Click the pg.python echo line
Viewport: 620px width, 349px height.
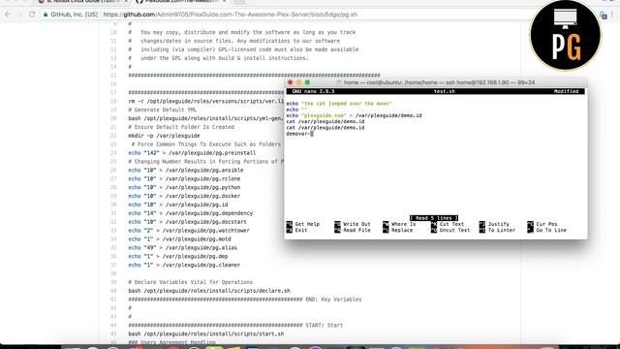(x=184, y=187)
